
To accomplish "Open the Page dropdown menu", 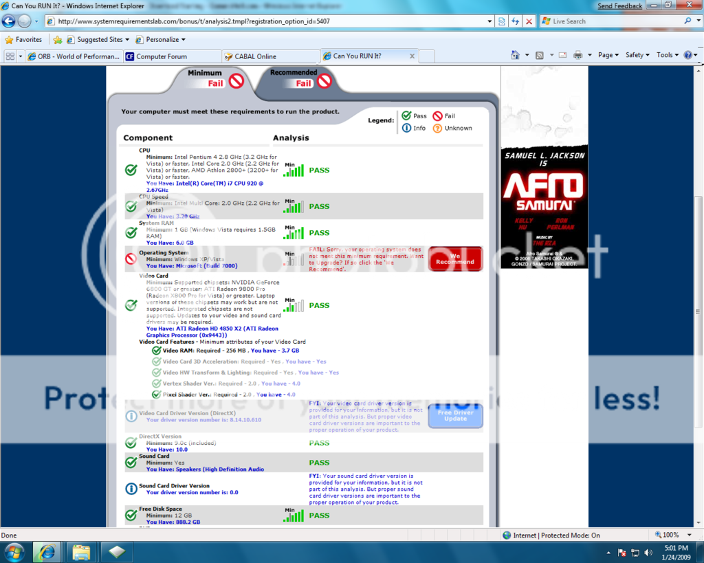I will pos(608,55).
